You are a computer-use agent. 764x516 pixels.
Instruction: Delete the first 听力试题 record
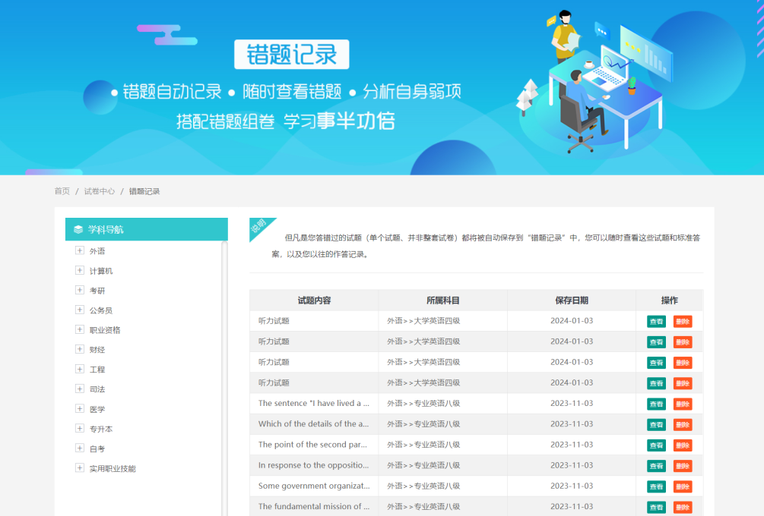(x=683, y=322)
